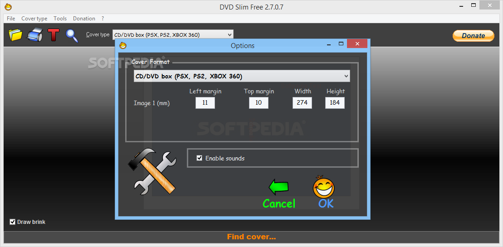Click the Height field showing 184
The height and width of the screenshot is (247, 503).
point(335,103)
